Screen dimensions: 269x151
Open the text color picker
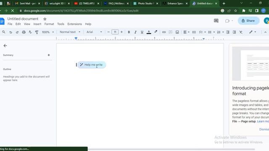pos(149,32)
